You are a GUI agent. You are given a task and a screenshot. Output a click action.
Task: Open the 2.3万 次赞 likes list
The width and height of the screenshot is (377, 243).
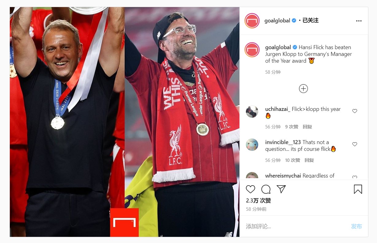point(258,201)
